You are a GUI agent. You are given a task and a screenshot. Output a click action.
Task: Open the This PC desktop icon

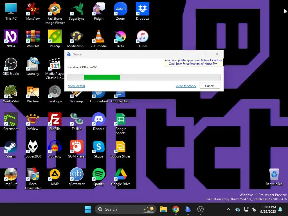click(11, 11)
